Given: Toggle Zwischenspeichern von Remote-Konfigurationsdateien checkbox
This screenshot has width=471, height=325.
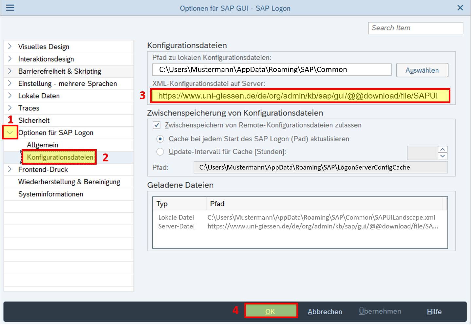Looking at the screenshot, I should 157,125.
